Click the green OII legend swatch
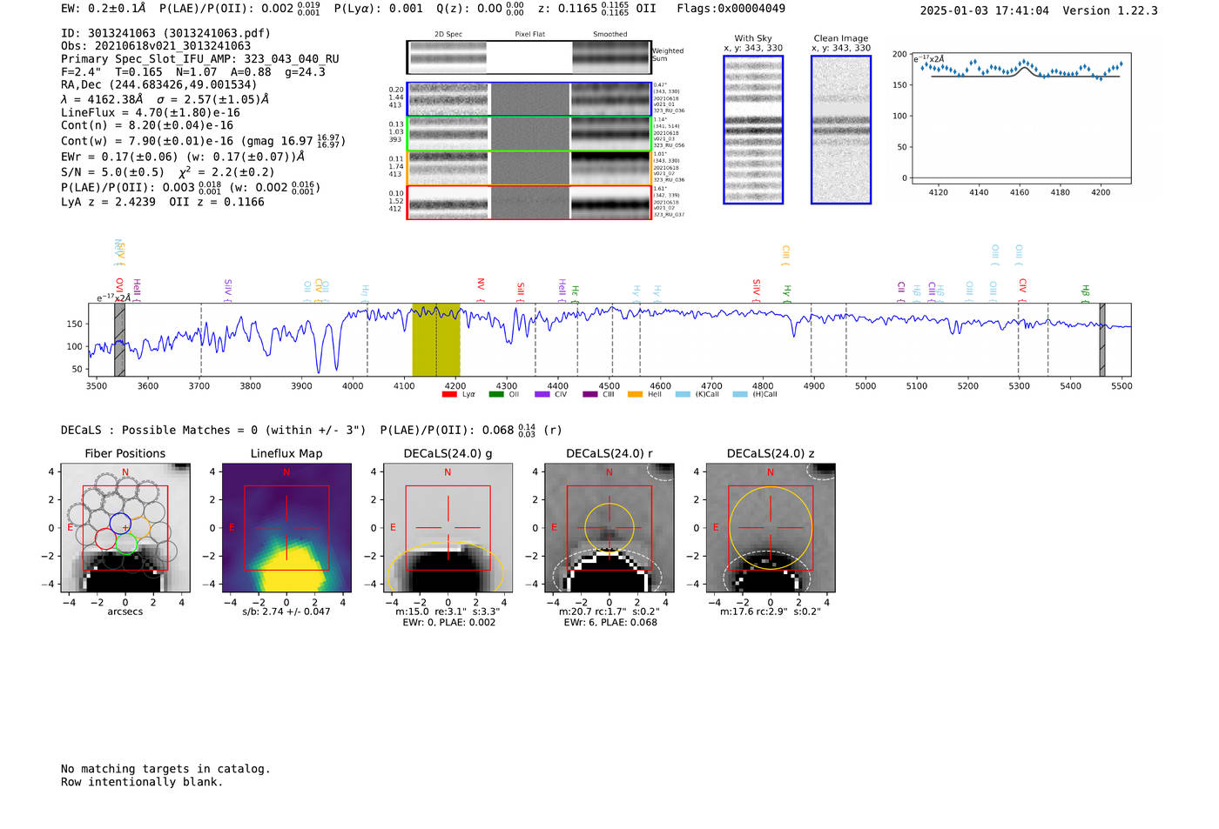This screenshot has height=829, width=1219. click(496, 394)
